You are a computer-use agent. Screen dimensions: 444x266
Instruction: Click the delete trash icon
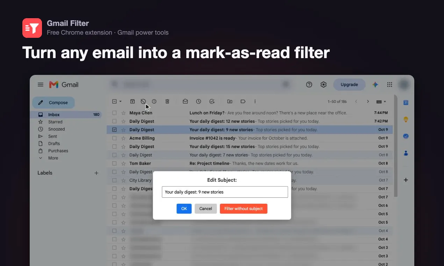click(x=167, y=101)
